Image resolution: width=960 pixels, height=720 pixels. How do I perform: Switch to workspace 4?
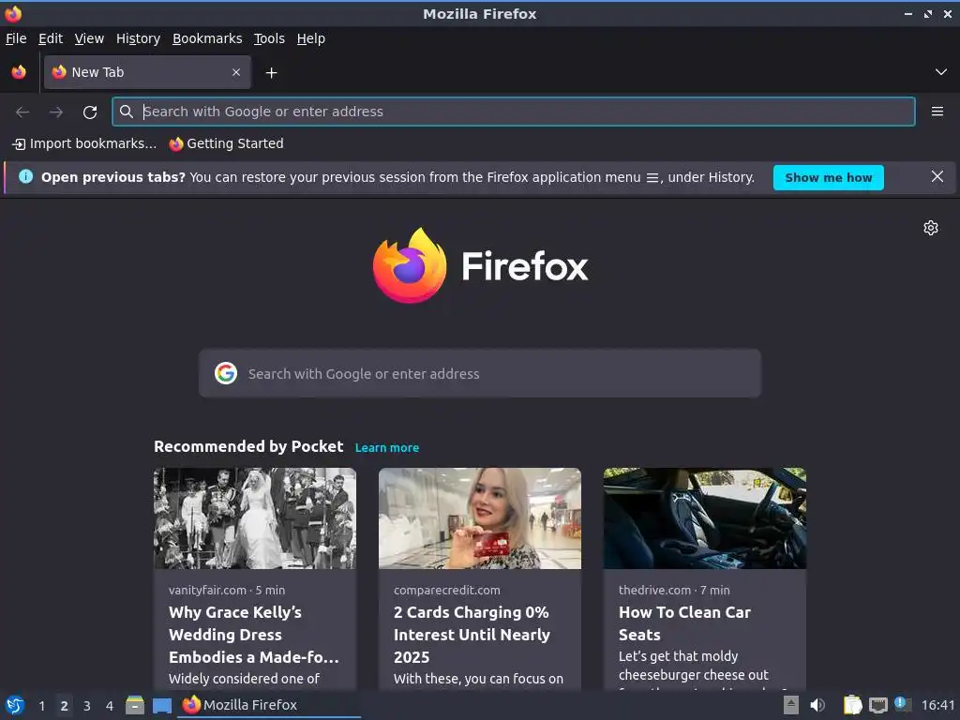[x=110, y=706]
